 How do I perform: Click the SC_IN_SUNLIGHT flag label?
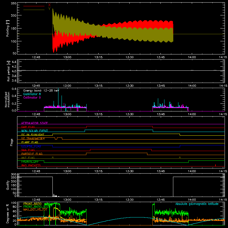(33, 135)
